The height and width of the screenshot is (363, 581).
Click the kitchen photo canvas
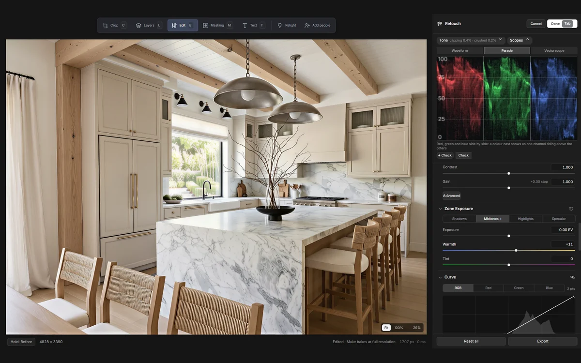click(216, 187)
